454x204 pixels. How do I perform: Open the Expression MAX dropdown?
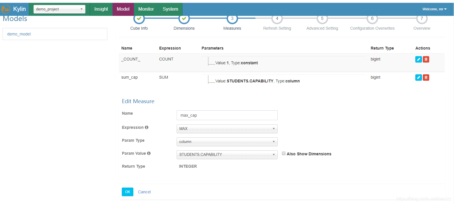tap(227, 129)
